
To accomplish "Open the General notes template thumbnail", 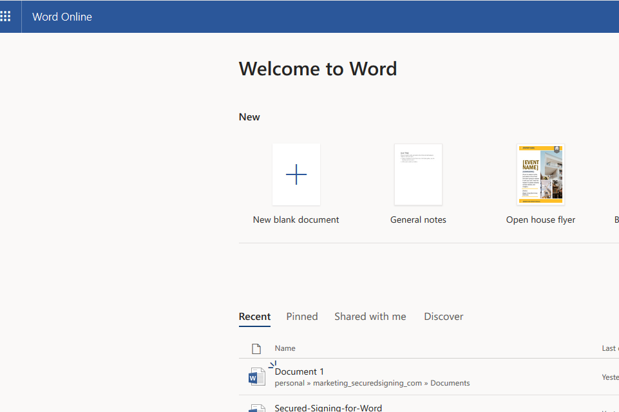I will 418,174.
